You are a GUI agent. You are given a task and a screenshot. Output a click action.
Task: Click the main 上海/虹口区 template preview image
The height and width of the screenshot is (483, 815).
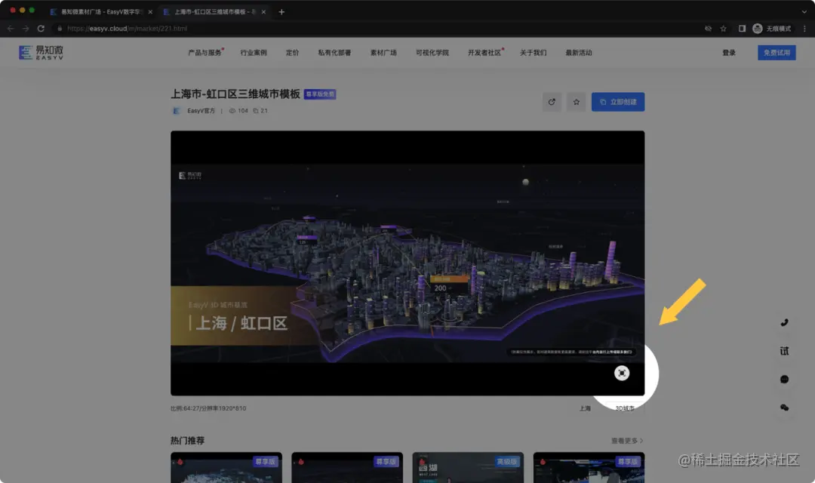(407, 263)
